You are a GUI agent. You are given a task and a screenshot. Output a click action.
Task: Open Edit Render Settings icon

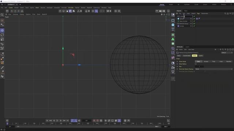(x=164, y=11)
